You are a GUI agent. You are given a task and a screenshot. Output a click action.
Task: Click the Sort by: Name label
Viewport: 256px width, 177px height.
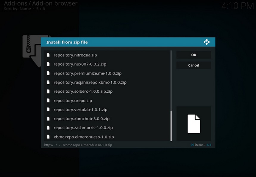pos(17,9)
